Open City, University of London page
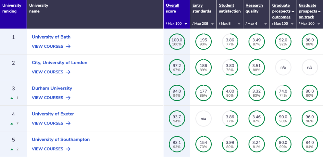Image resolution: width=323 pixels, height=157 pixels. tap(60, 63)
